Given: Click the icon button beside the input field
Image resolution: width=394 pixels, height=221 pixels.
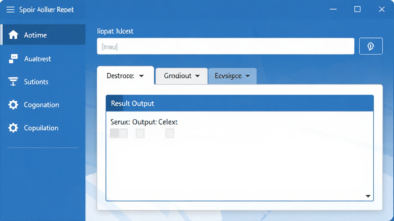Looking at the screenshot, I should pos(371,46).
